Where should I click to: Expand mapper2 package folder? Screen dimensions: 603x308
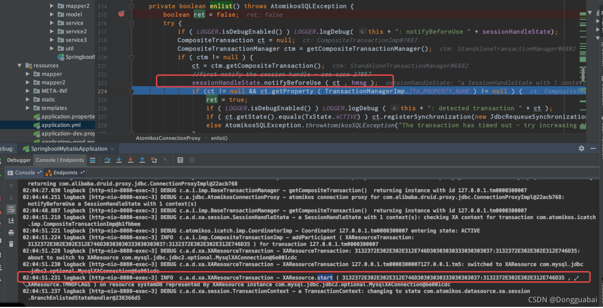pos(52,6)
